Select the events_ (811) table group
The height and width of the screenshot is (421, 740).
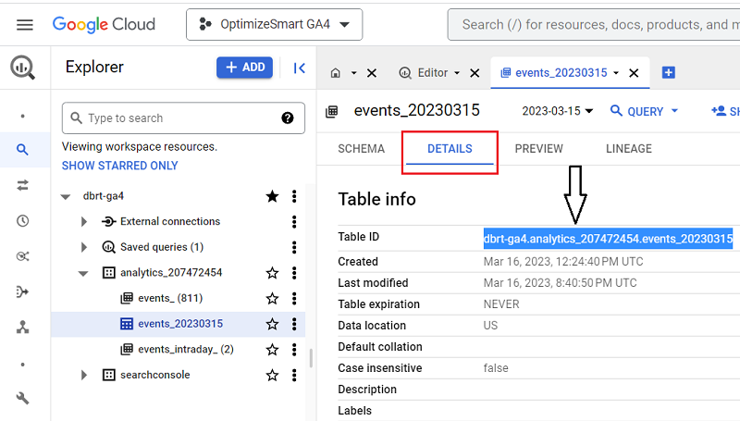pos(170,298)
